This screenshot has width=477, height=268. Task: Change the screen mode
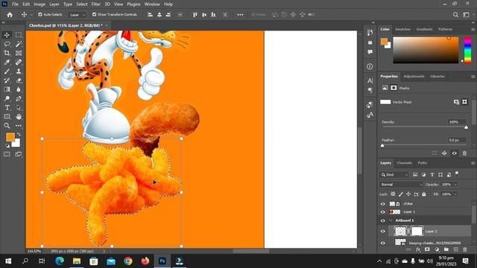tap(19, 154)
